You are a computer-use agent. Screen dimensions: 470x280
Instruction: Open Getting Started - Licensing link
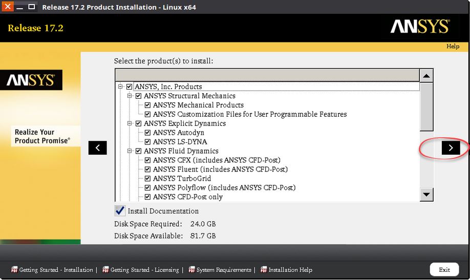coord(144,270)
